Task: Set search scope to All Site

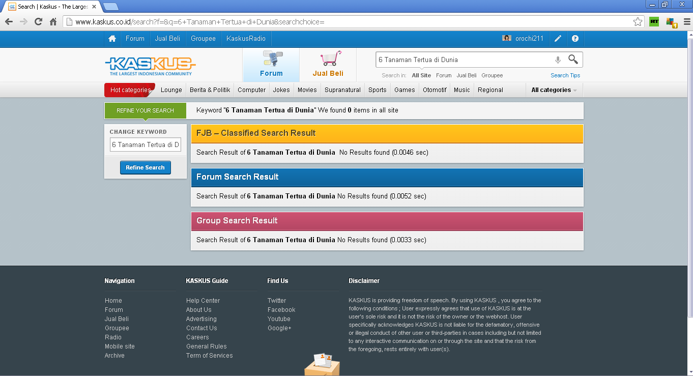Action: pos(421,75)
